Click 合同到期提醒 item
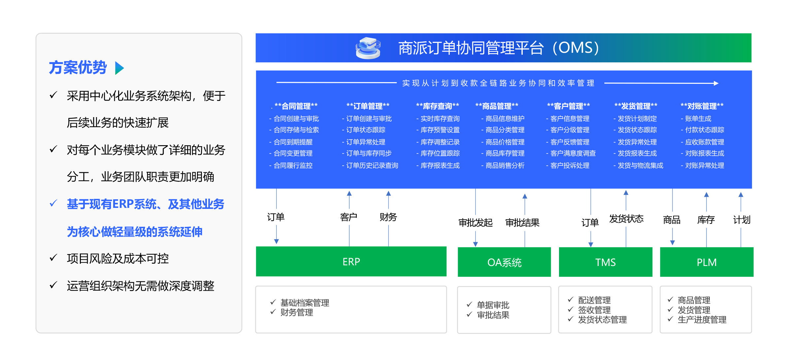 click(x=291, y=142)
